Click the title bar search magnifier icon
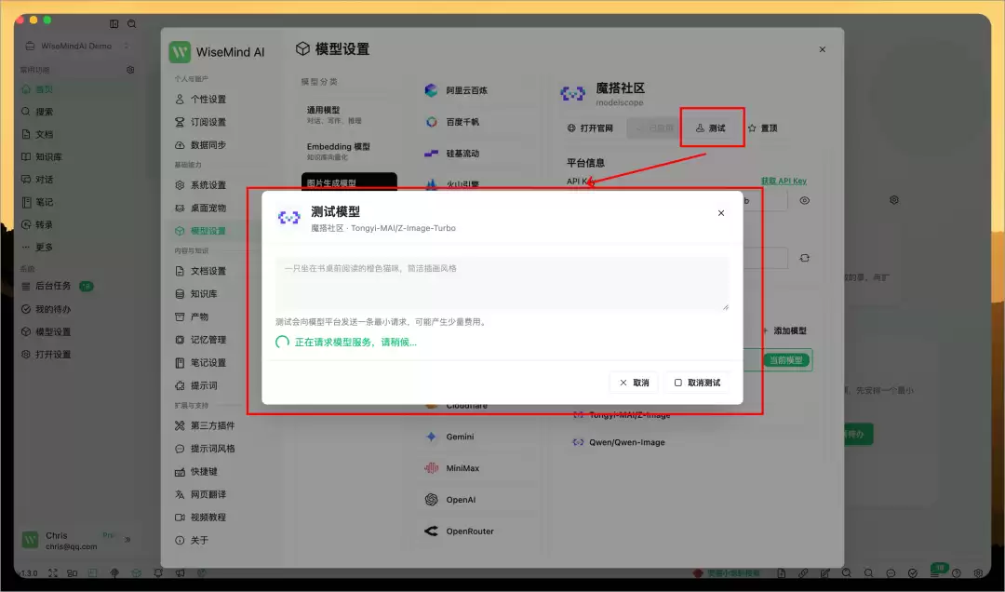The width and height of the screenshot is (1005, 592). [x=131, y=23]
